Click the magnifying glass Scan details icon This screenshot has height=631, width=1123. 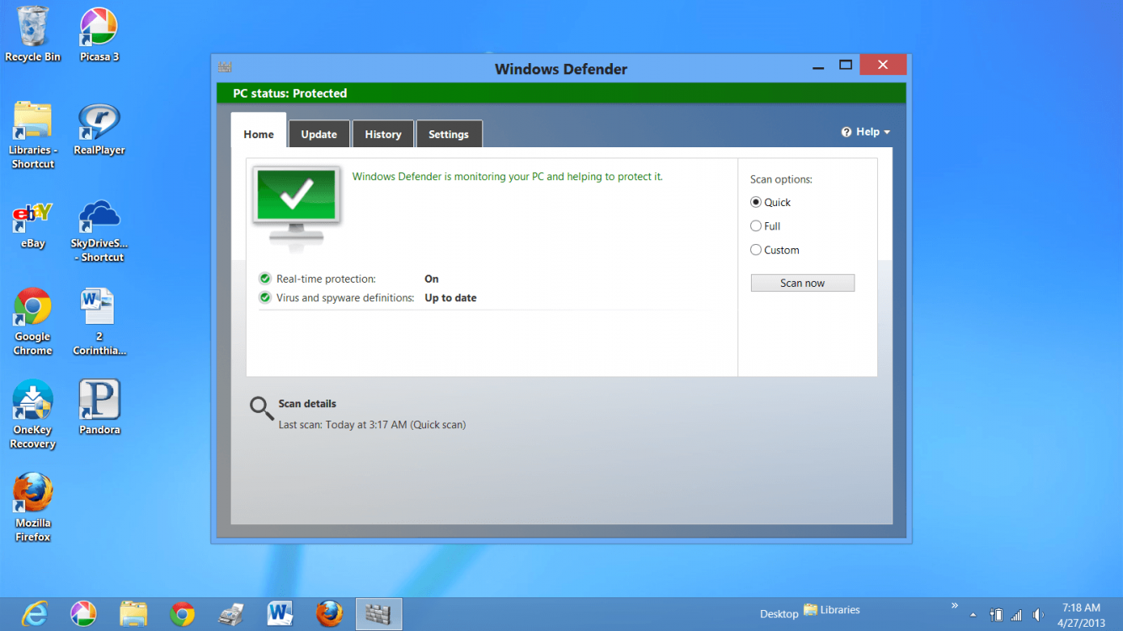[x=261, y=408]
